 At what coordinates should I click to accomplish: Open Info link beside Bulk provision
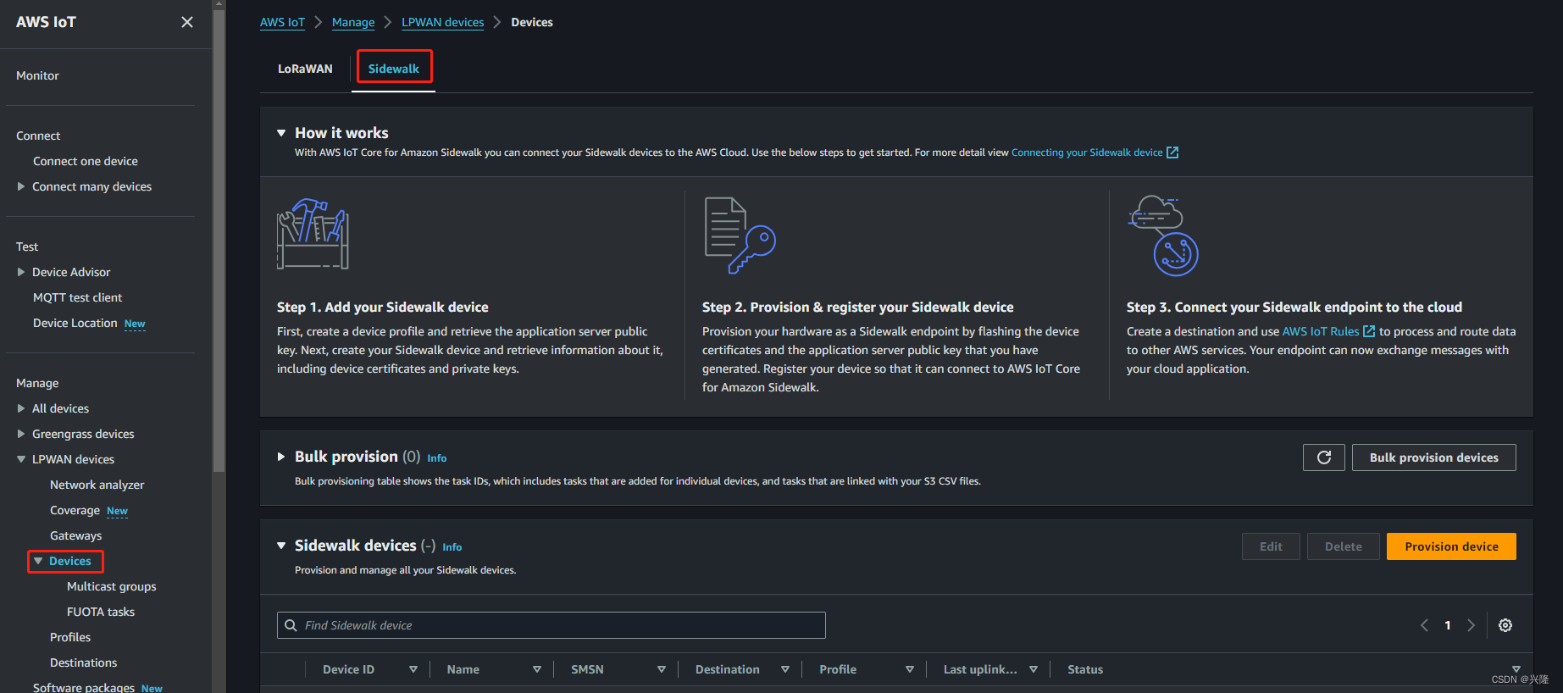pos(436,458)
